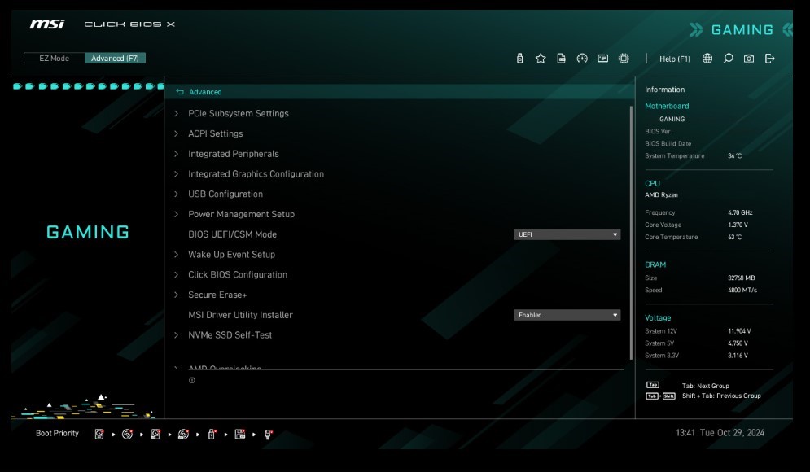Click the DRAM Size 32768 MB value
The height and width of the screenshot is (472, 810).
(742, 278)
